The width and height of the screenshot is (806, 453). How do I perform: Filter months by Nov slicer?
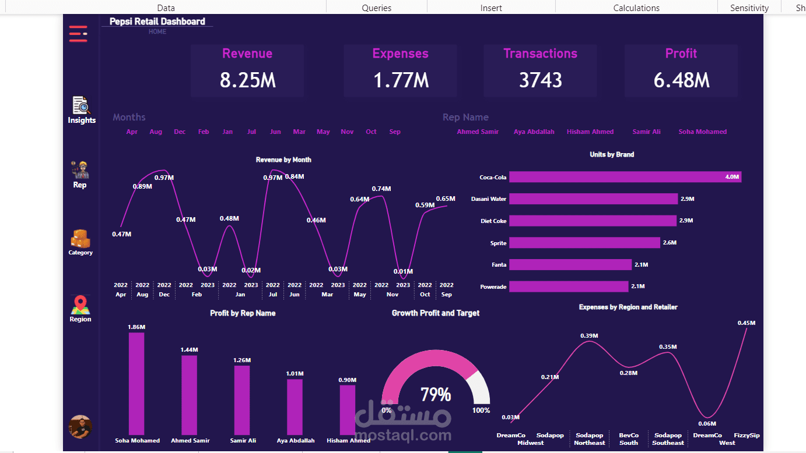pyautogui.click(x=347, y=132)
